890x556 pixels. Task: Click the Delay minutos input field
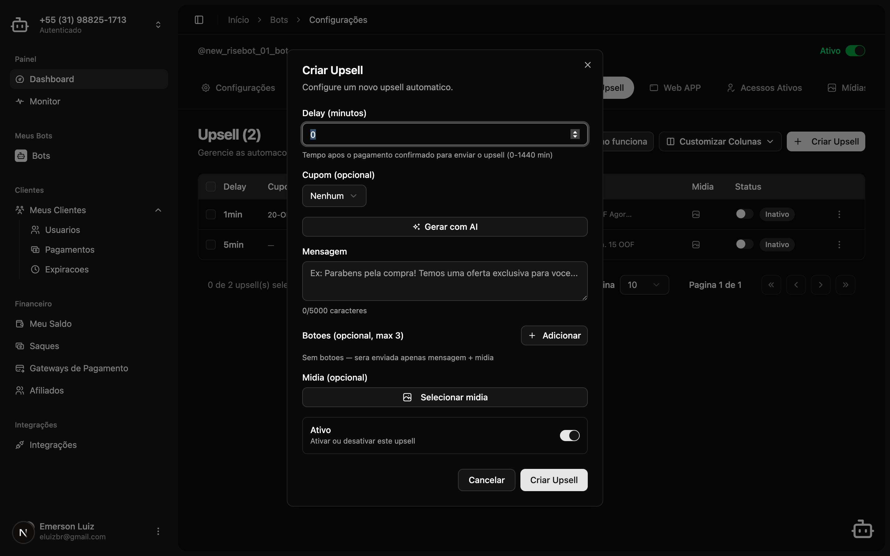click(x=445, y=134)
